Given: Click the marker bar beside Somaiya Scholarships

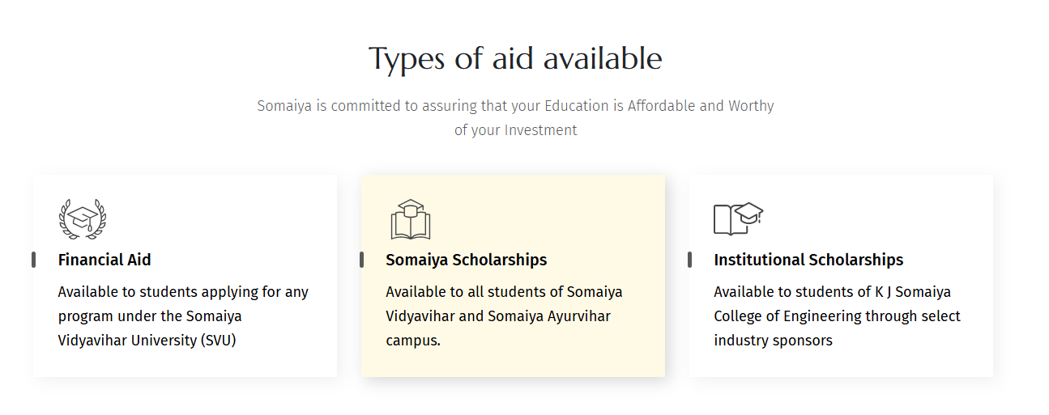Looking at the screenshot, I should tap(361, 260).
